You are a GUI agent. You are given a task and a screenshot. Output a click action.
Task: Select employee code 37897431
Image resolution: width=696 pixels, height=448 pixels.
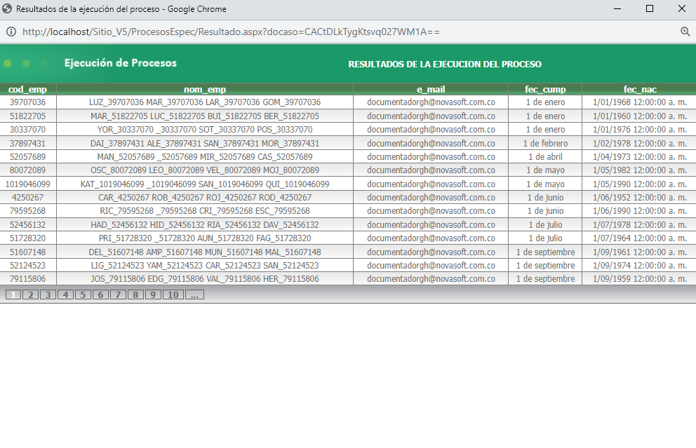point(27,143)
